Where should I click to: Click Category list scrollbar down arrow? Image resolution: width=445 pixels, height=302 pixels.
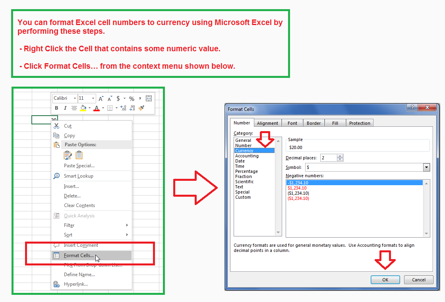coord(278,232)
